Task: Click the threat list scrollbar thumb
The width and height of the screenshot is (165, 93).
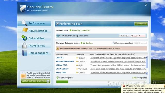Action: click(x=147, y=63)
